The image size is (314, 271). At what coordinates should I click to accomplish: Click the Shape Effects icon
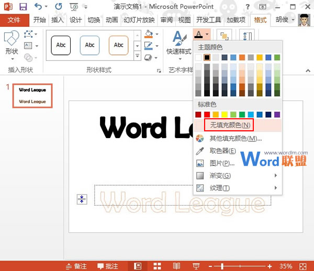click(148, 58)
